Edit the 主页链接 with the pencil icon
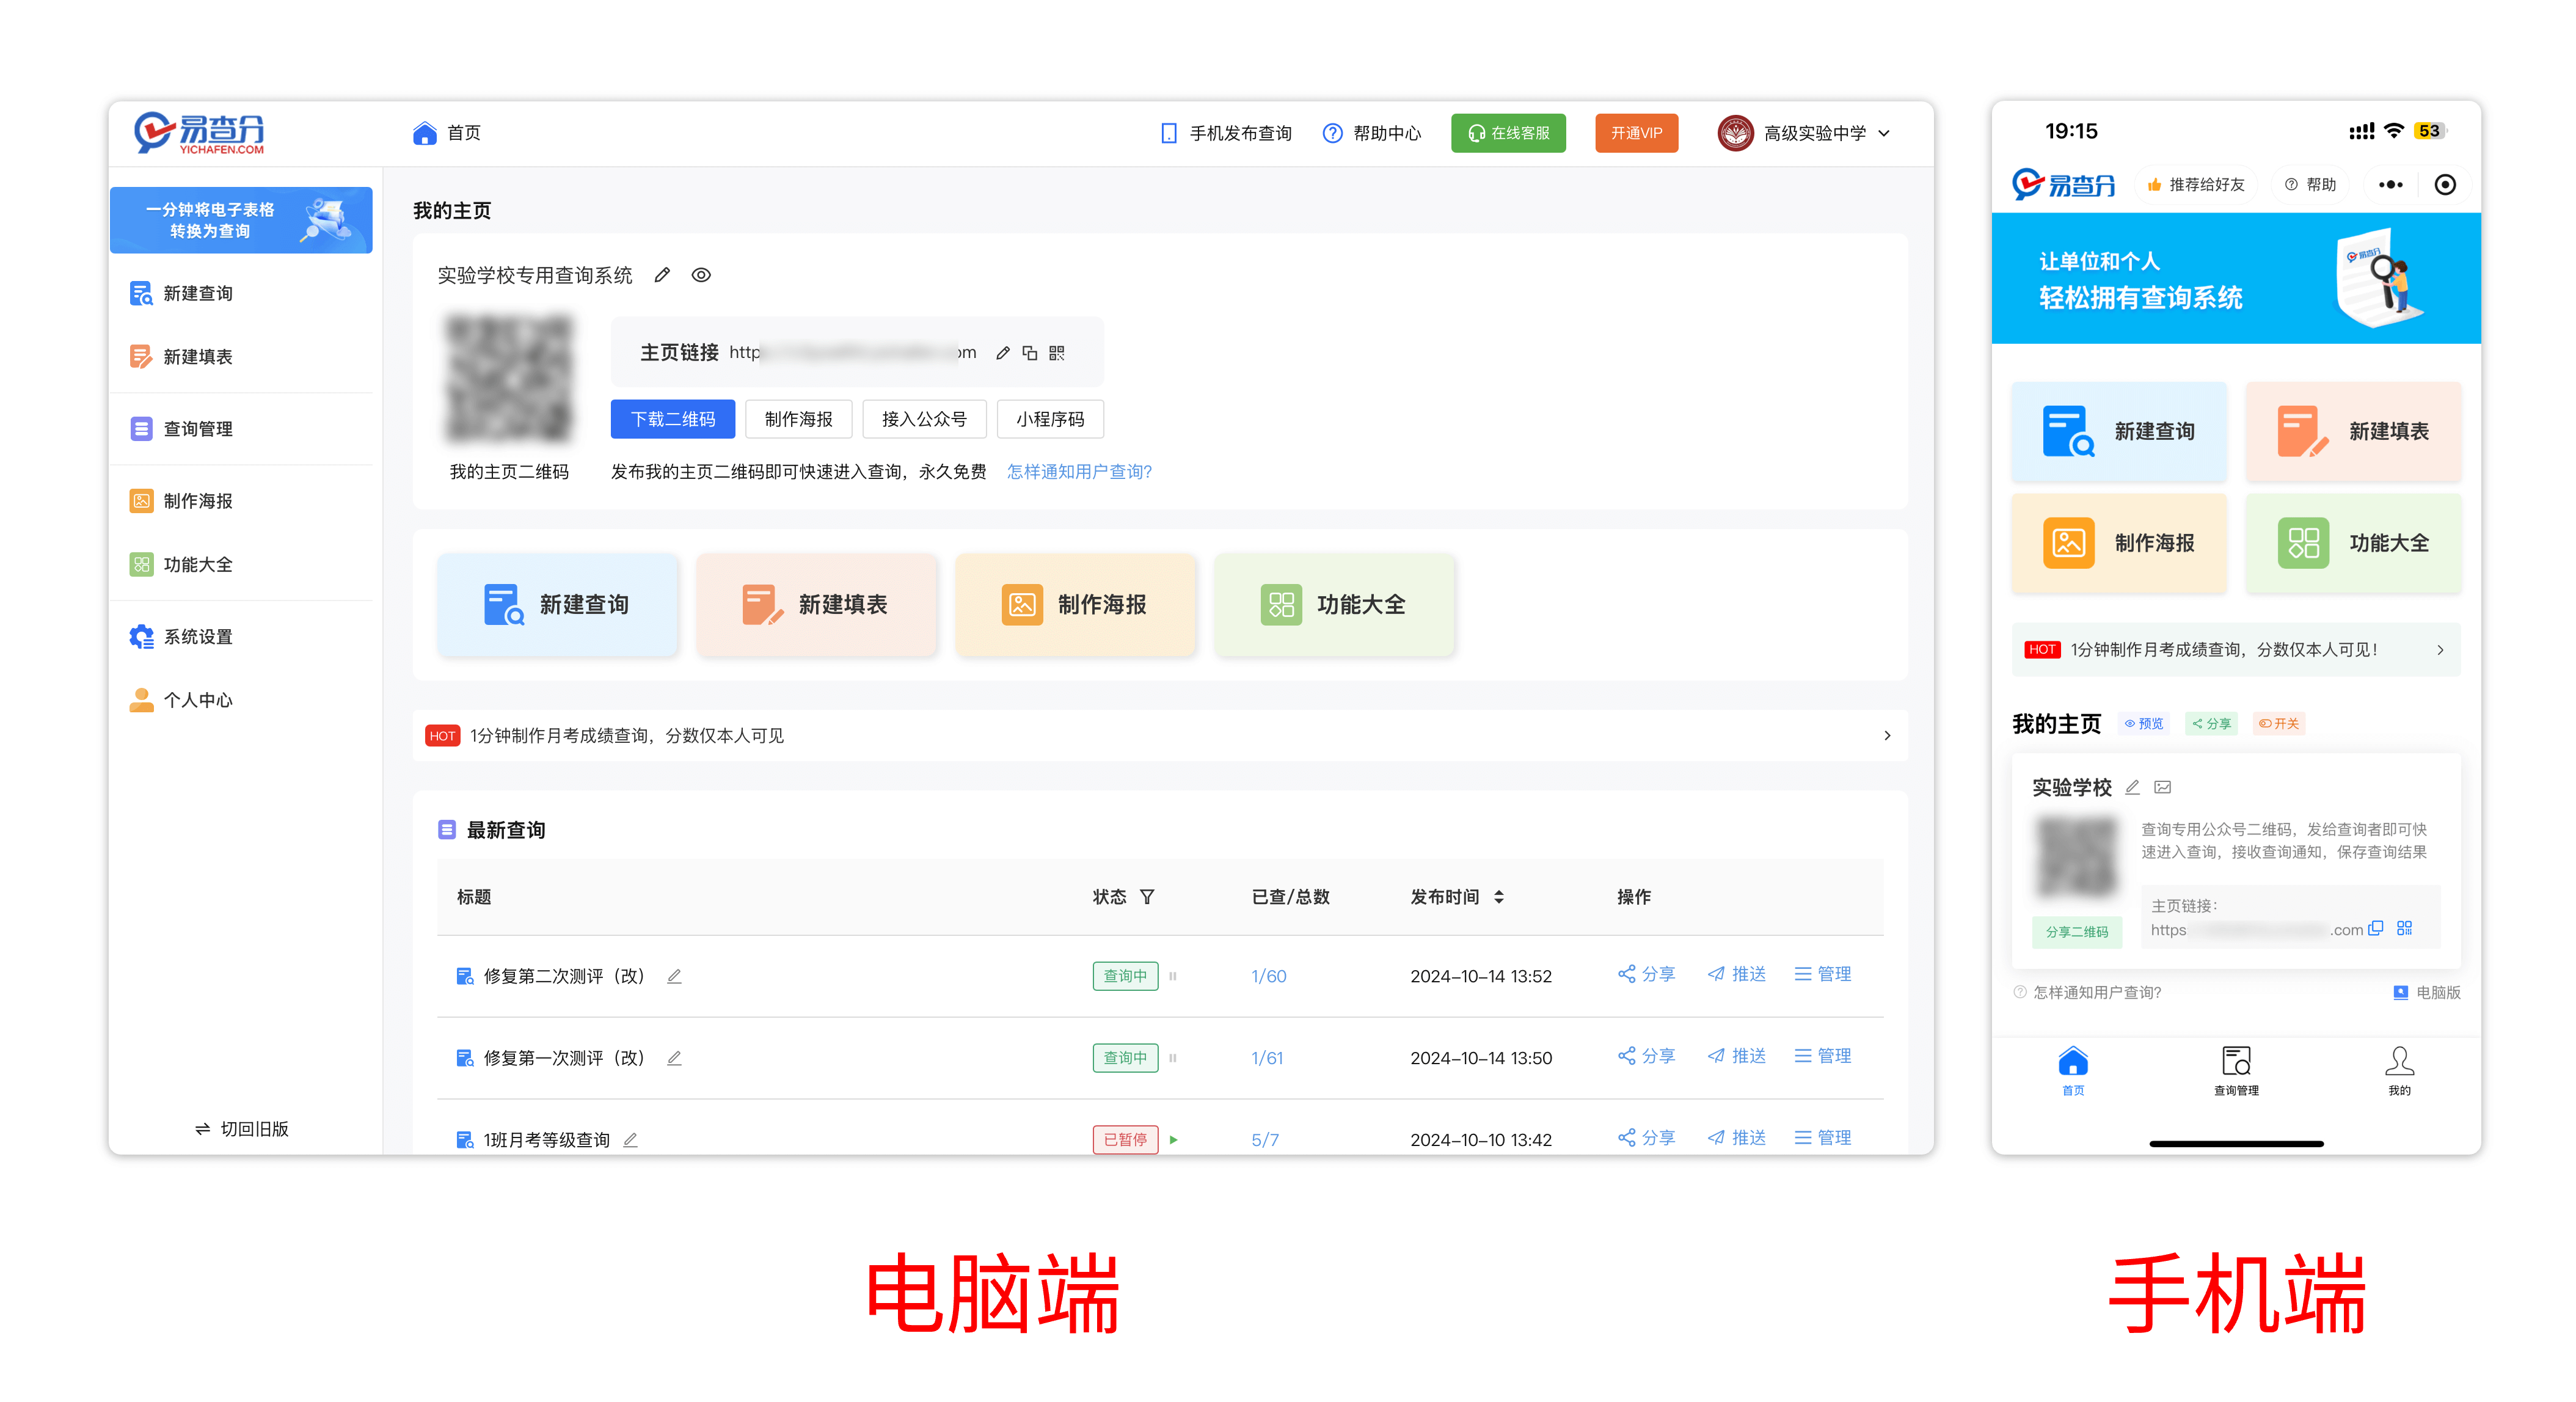This screenshot has height=1402, width=2576. tap(1003, 353)
